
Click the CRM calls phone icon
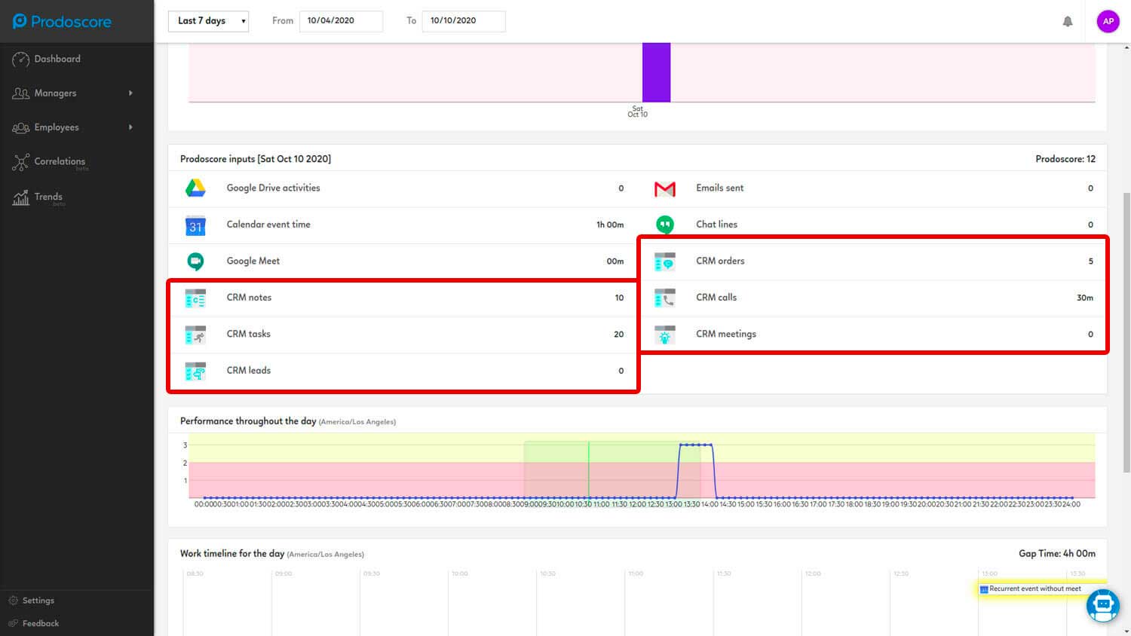coord(665,298)
